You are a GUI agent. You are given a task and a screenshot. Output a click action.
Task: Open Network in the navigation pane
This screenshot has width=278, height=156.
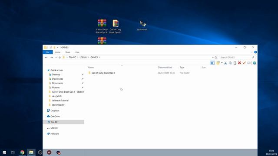(x=55, y=134)
